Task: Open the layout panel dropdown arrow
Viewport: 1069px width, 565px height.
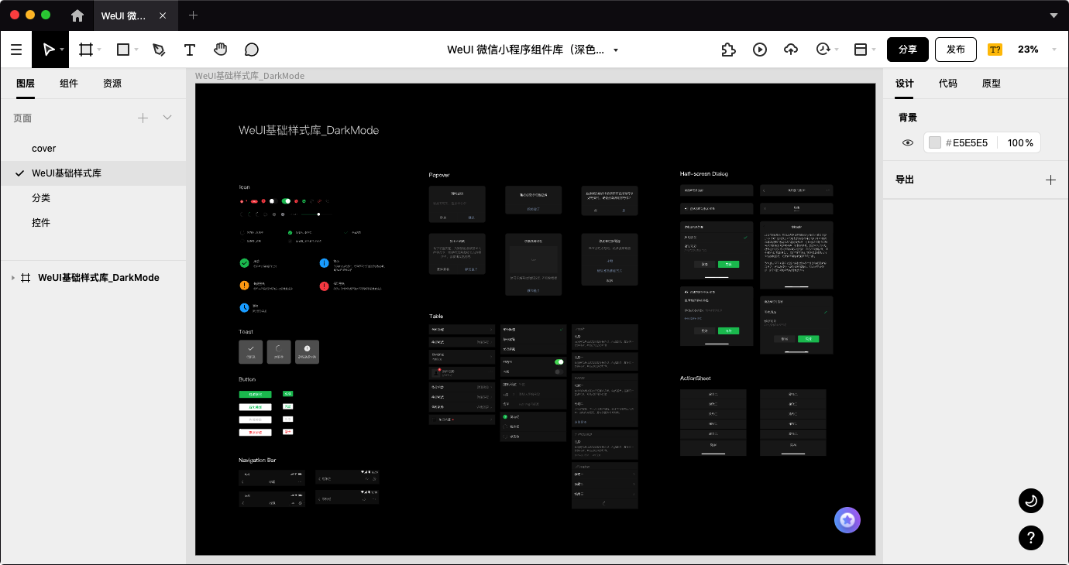Action: pos(874,50)
